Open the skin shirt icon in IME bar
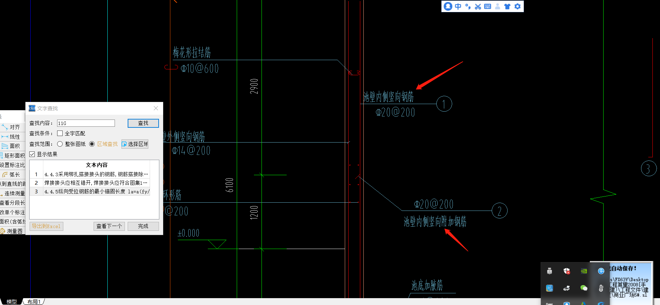 (507, 6)
